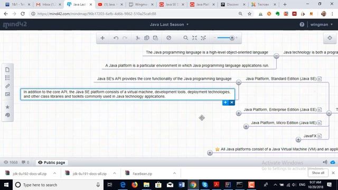Screen dimensions: 338x190
Task: Add a new node with toolbar plus
Action: (102, 38)
